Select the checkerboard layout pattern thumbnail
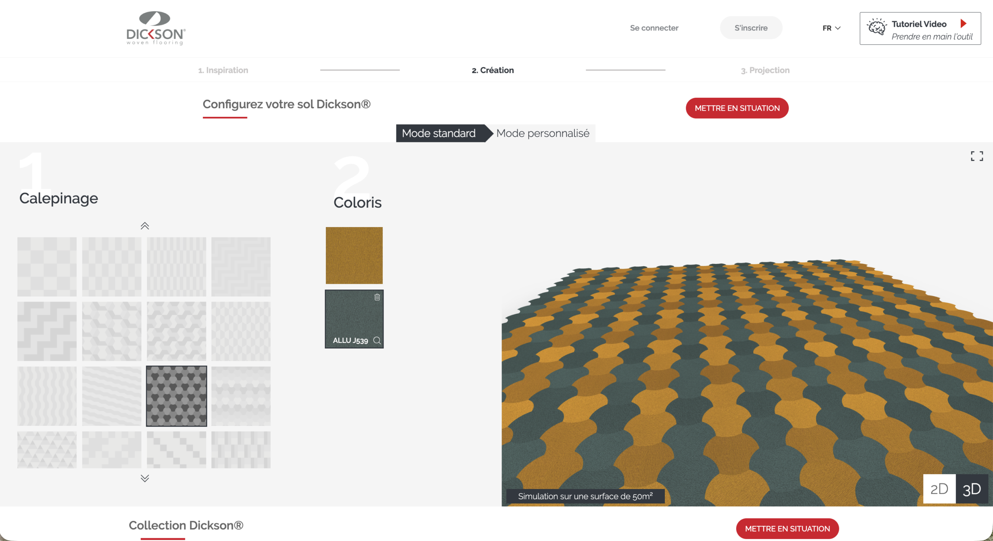Image resolution: width=993 pixels, height=541 pixels. (47, 267)
